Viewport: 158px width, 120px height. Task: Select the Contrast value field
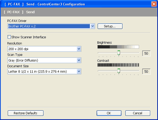(146, 72)
